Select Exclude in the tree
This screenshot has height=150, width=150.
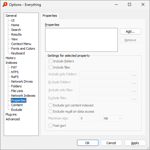point(17,110)
